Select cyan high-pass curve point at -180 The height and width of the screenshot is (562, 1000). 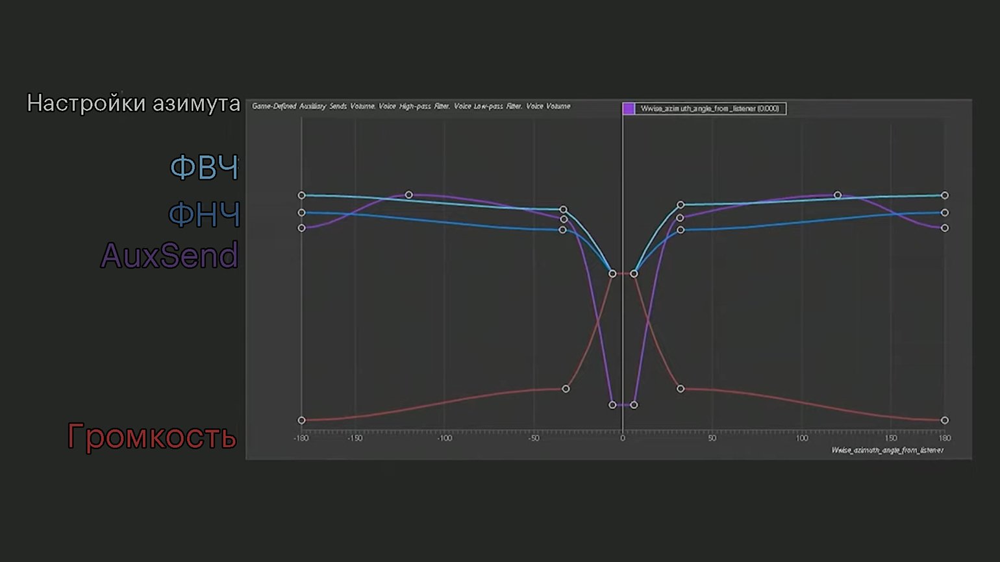pyautogui.click(x=301, y=195)
